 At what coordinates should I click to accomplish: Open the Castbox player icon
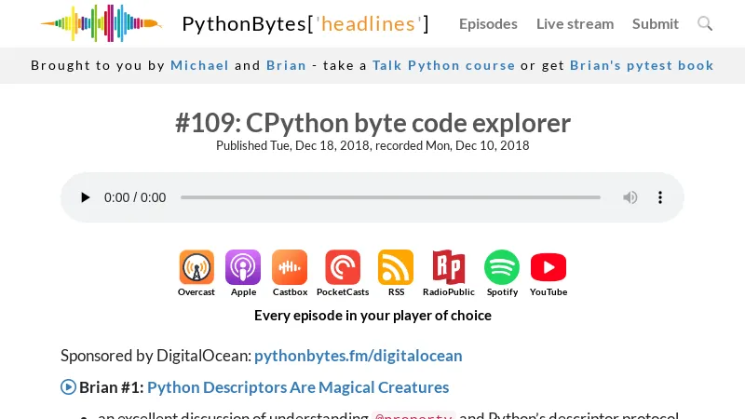(290, 267)
